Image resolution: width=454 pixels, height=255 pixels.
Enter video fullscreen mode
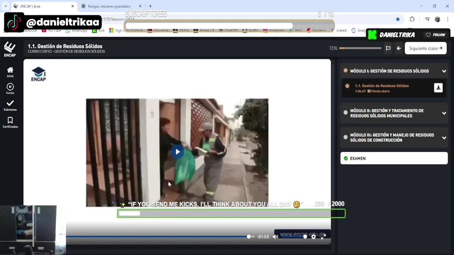323,237
